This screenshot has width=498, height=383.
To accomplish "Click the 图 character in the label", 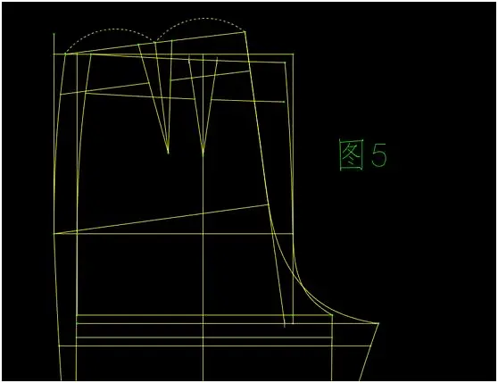I will 352,154.
